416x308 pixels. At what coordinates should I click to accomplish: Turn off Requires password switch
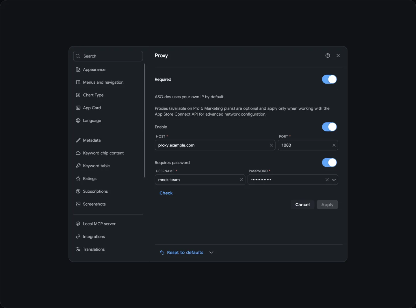(329, 163)
